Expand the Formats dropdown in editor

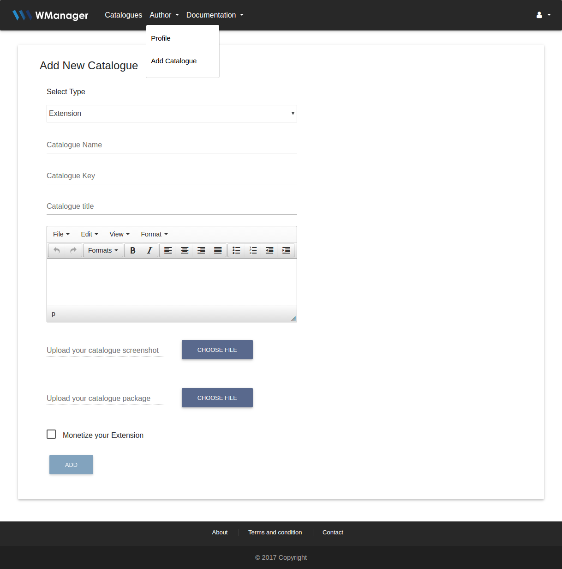[x=103, y=250]
